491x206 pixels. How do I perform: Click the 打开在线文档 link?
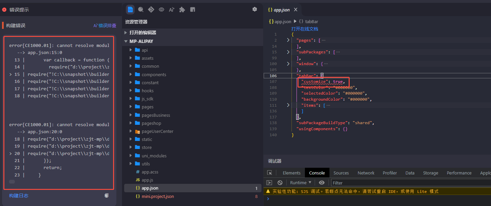305,29
